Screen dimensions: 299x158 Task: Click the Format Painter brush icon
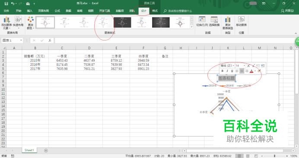click(259, 71)
